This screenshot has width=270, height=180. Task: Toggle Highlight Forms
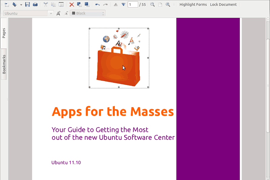point(193,5)
